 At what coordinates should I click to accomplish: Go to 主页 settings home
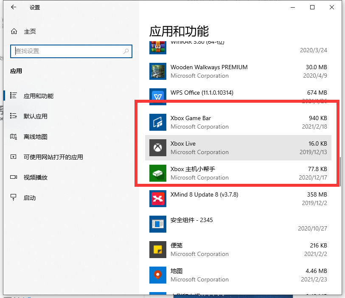pyautogui.click(x=30, y=31)
